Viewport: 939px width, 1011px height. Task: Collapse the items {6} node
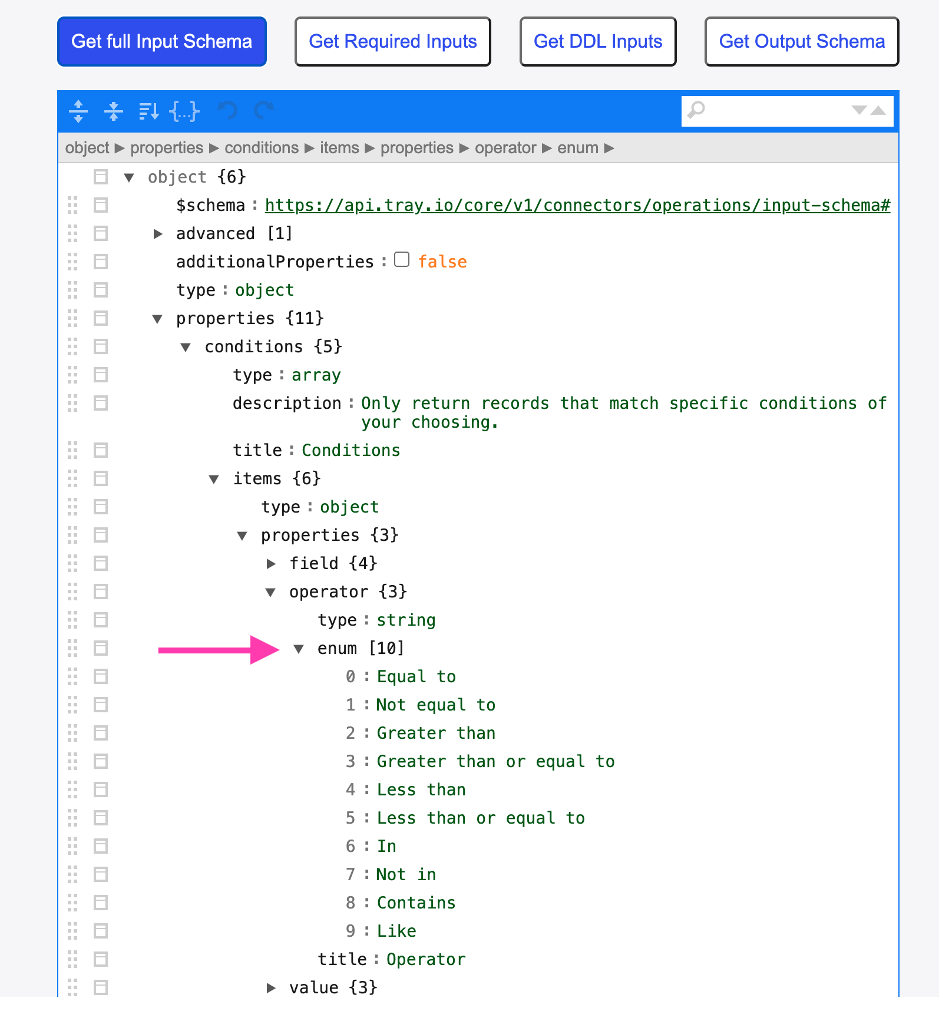pyautogui.click(x=214, y=479)
